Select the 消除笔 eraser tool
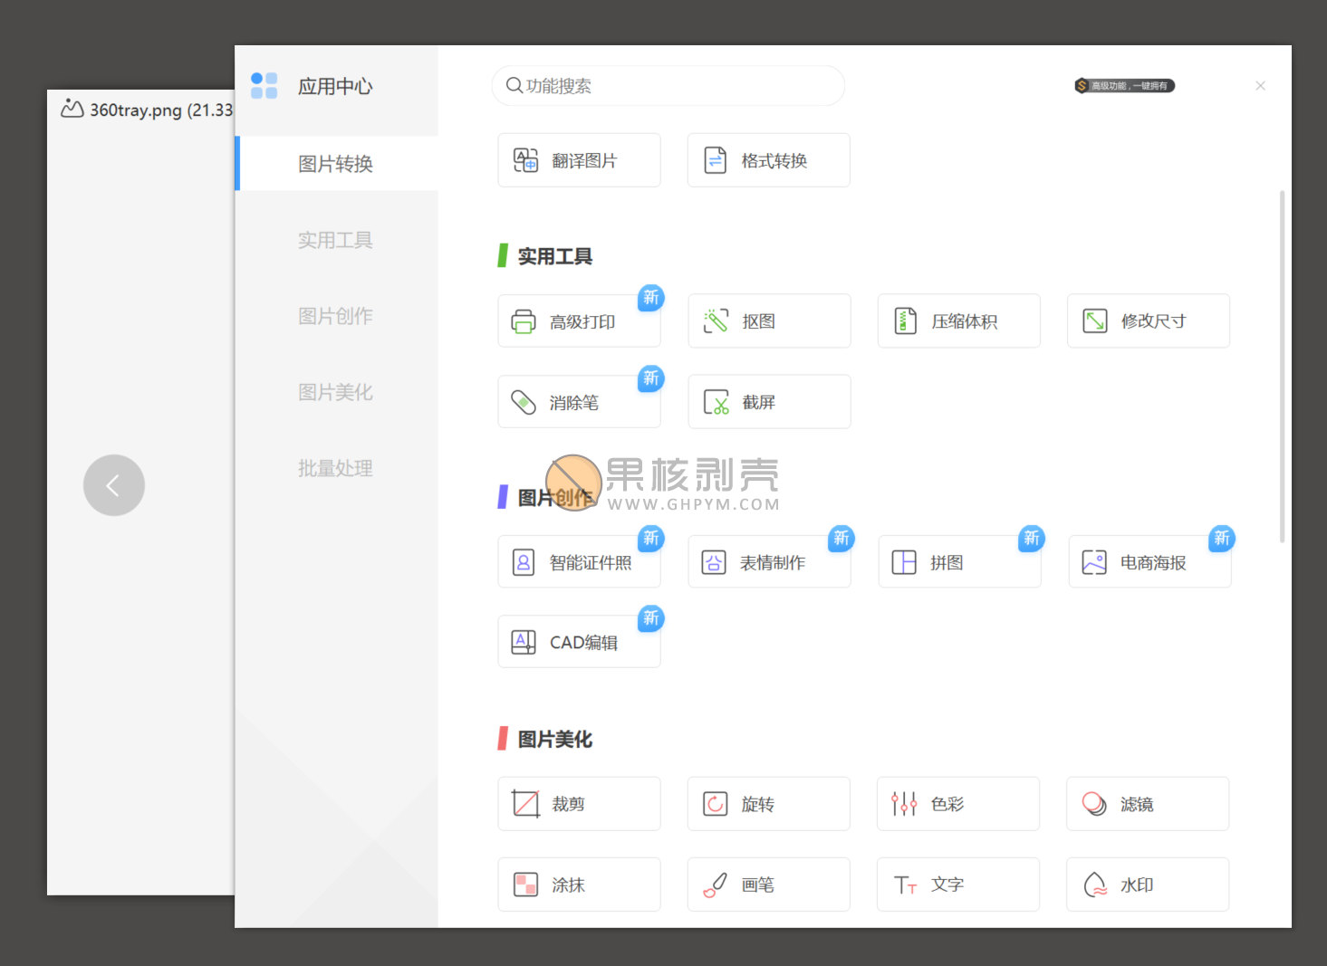 click(579, 402)
